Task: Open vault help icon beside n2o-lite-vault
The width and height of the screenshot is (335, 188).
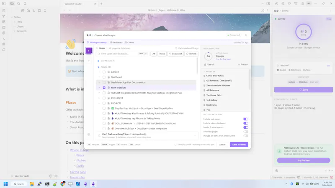Action: [x=51, y=176]
